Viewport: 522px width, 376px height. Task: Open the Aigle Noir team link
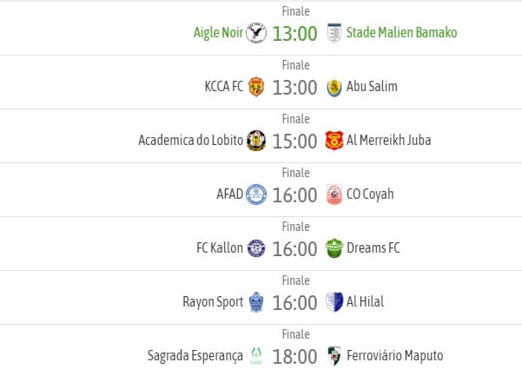(x=218, y=33)
